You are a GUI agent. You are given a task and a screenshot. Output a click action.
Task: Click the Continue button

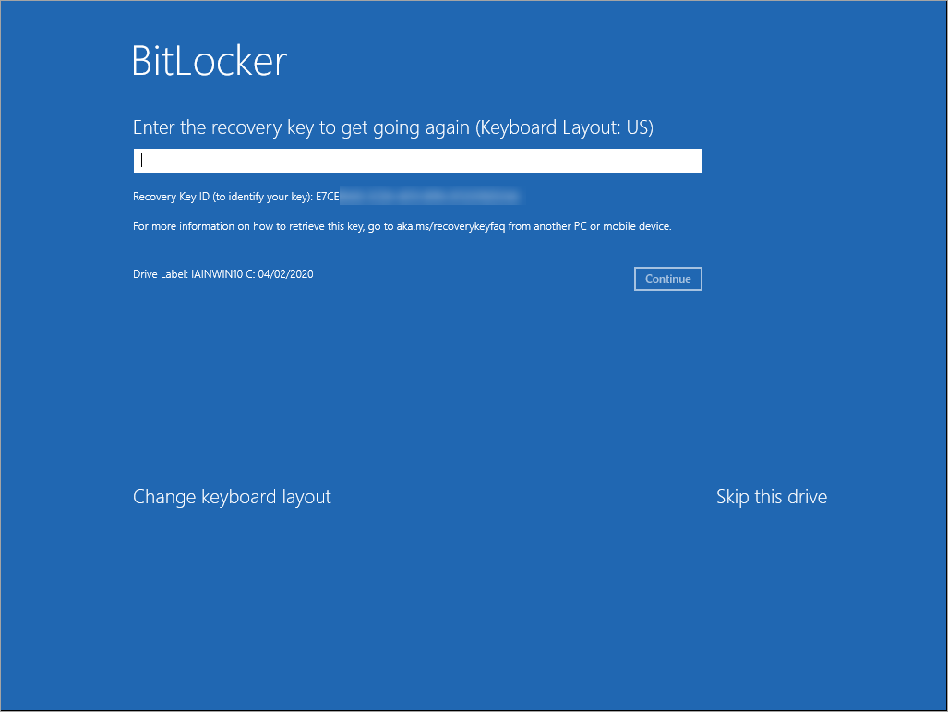click(668, 279)
